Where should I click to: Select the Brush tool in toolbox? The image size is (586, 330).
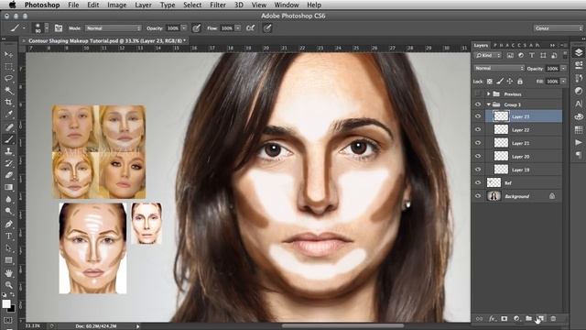pyautogui.click(x=8, y=139)
